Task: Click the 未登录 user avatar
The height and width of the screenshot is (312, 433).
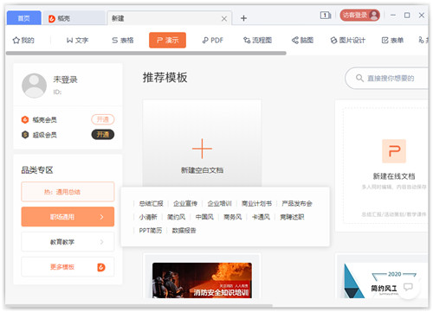Action: coord(34,86)
